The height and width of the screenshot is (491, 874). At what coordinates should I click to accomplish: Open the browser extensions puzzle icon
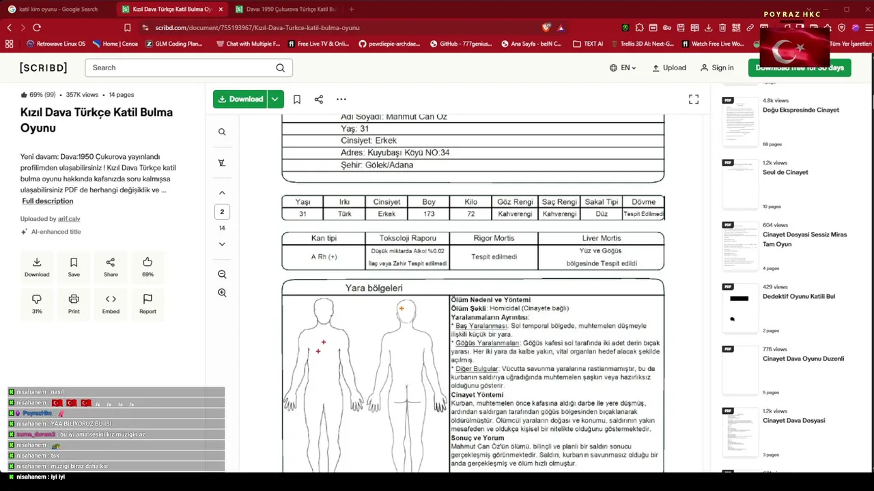[x=639, y=27]
